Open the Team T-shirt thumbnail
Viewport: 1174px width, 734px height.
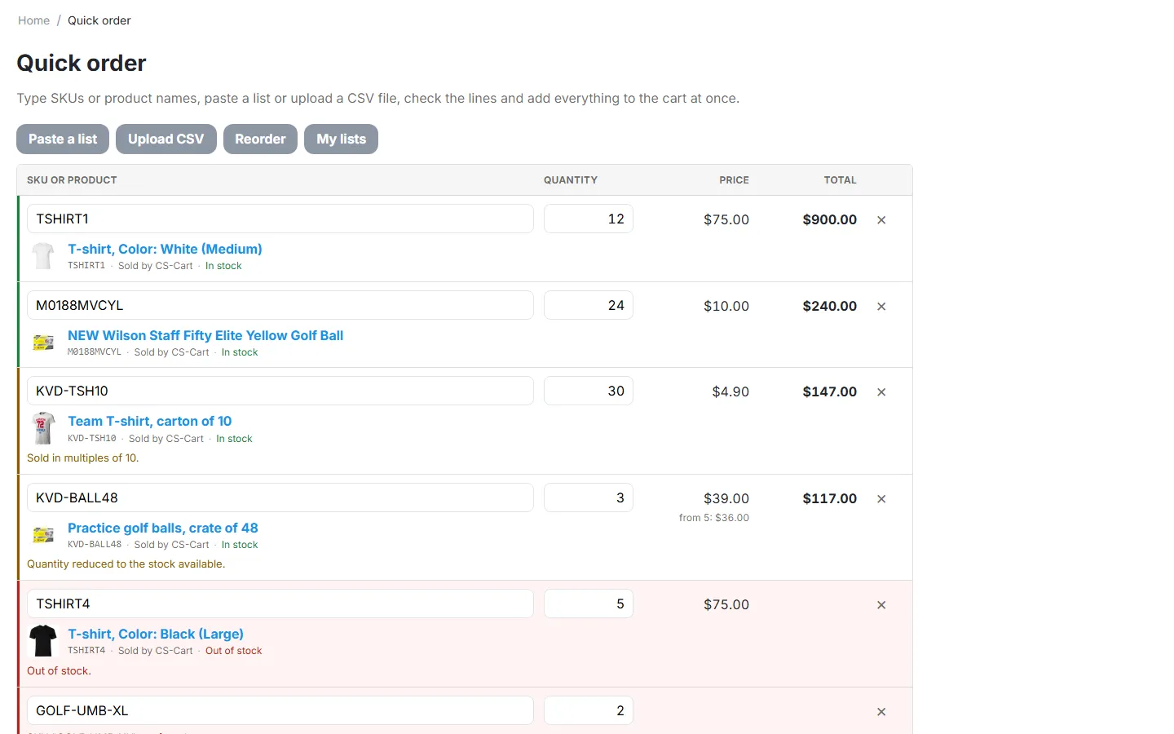pos(43,428)
